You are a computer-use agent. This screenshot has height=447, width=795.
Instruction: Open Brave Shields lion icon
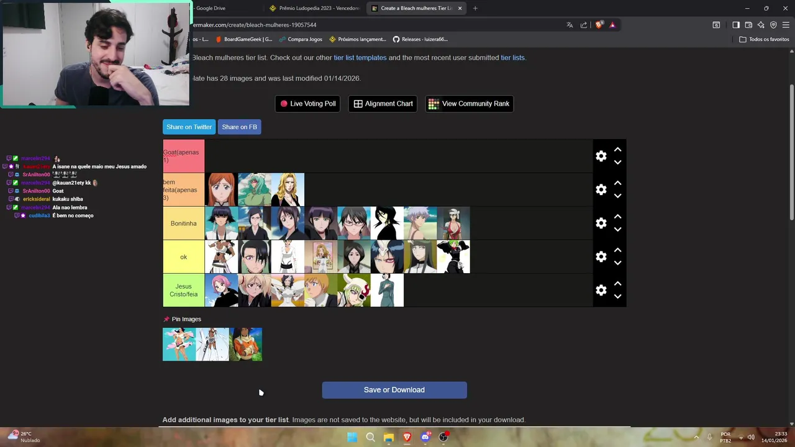click(599, 25)
